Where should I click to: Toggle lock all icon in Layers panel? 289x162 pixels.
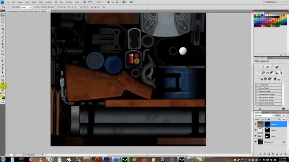click(x=269, y=119)
